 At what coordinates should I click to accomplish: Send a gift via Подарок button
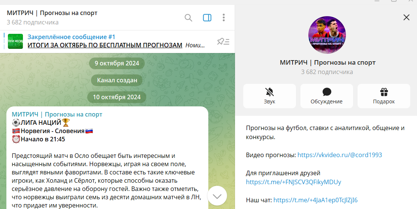pos(384,96)
